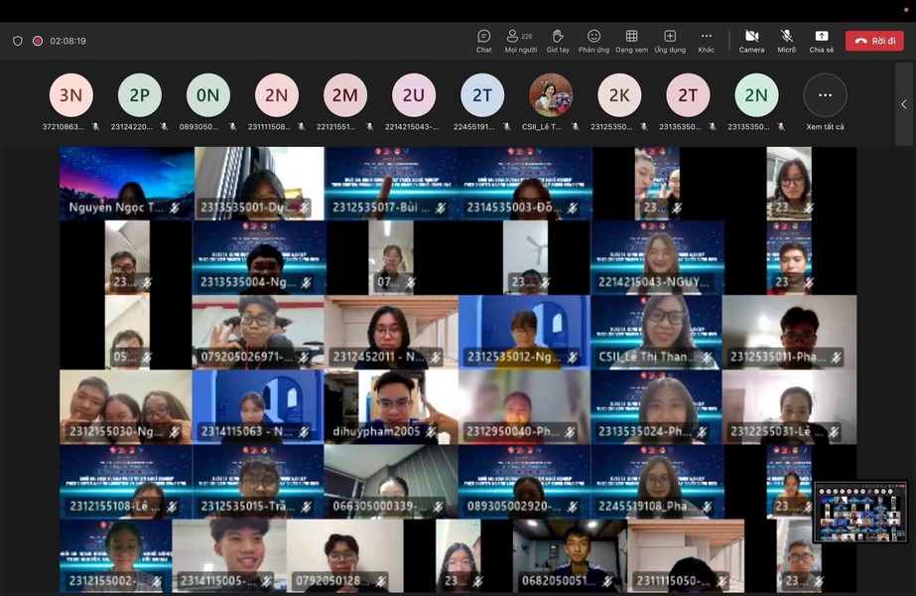The height and width of the screenshot is (596, 916).
Task: Select the 3N participant avatar
Action: click(71, 95)
